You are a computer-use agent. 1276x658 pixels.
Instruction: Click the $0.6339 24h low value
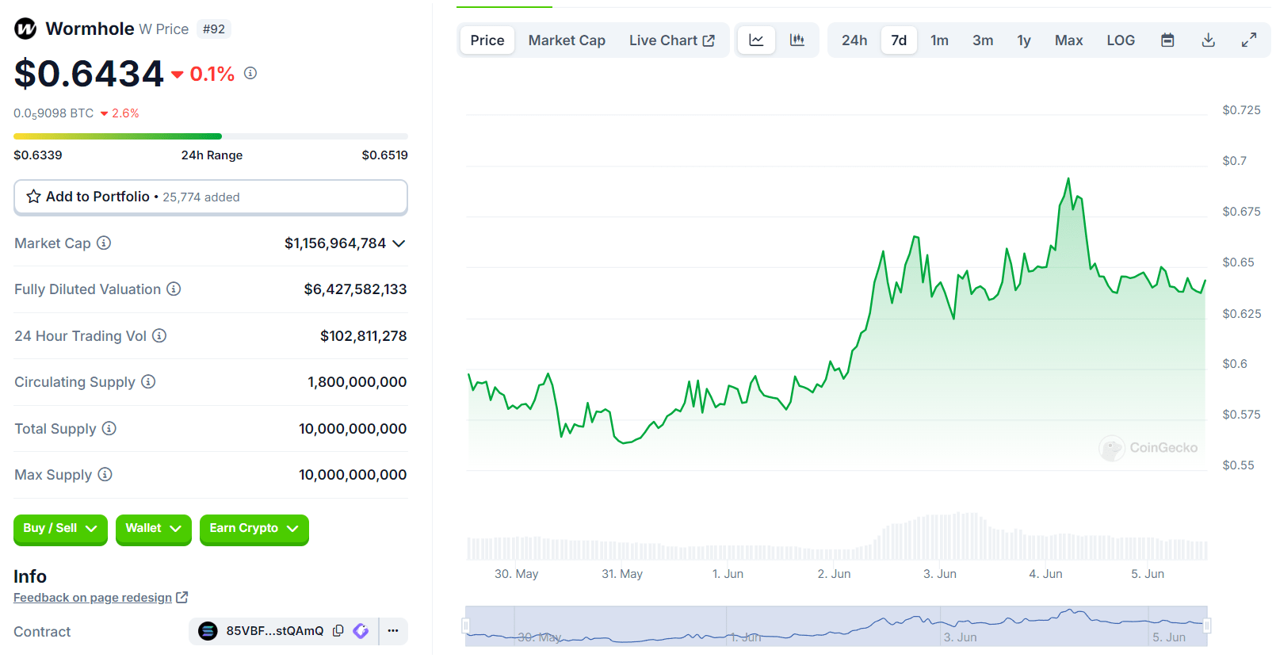pyautogui.click(x=38, y=155)
